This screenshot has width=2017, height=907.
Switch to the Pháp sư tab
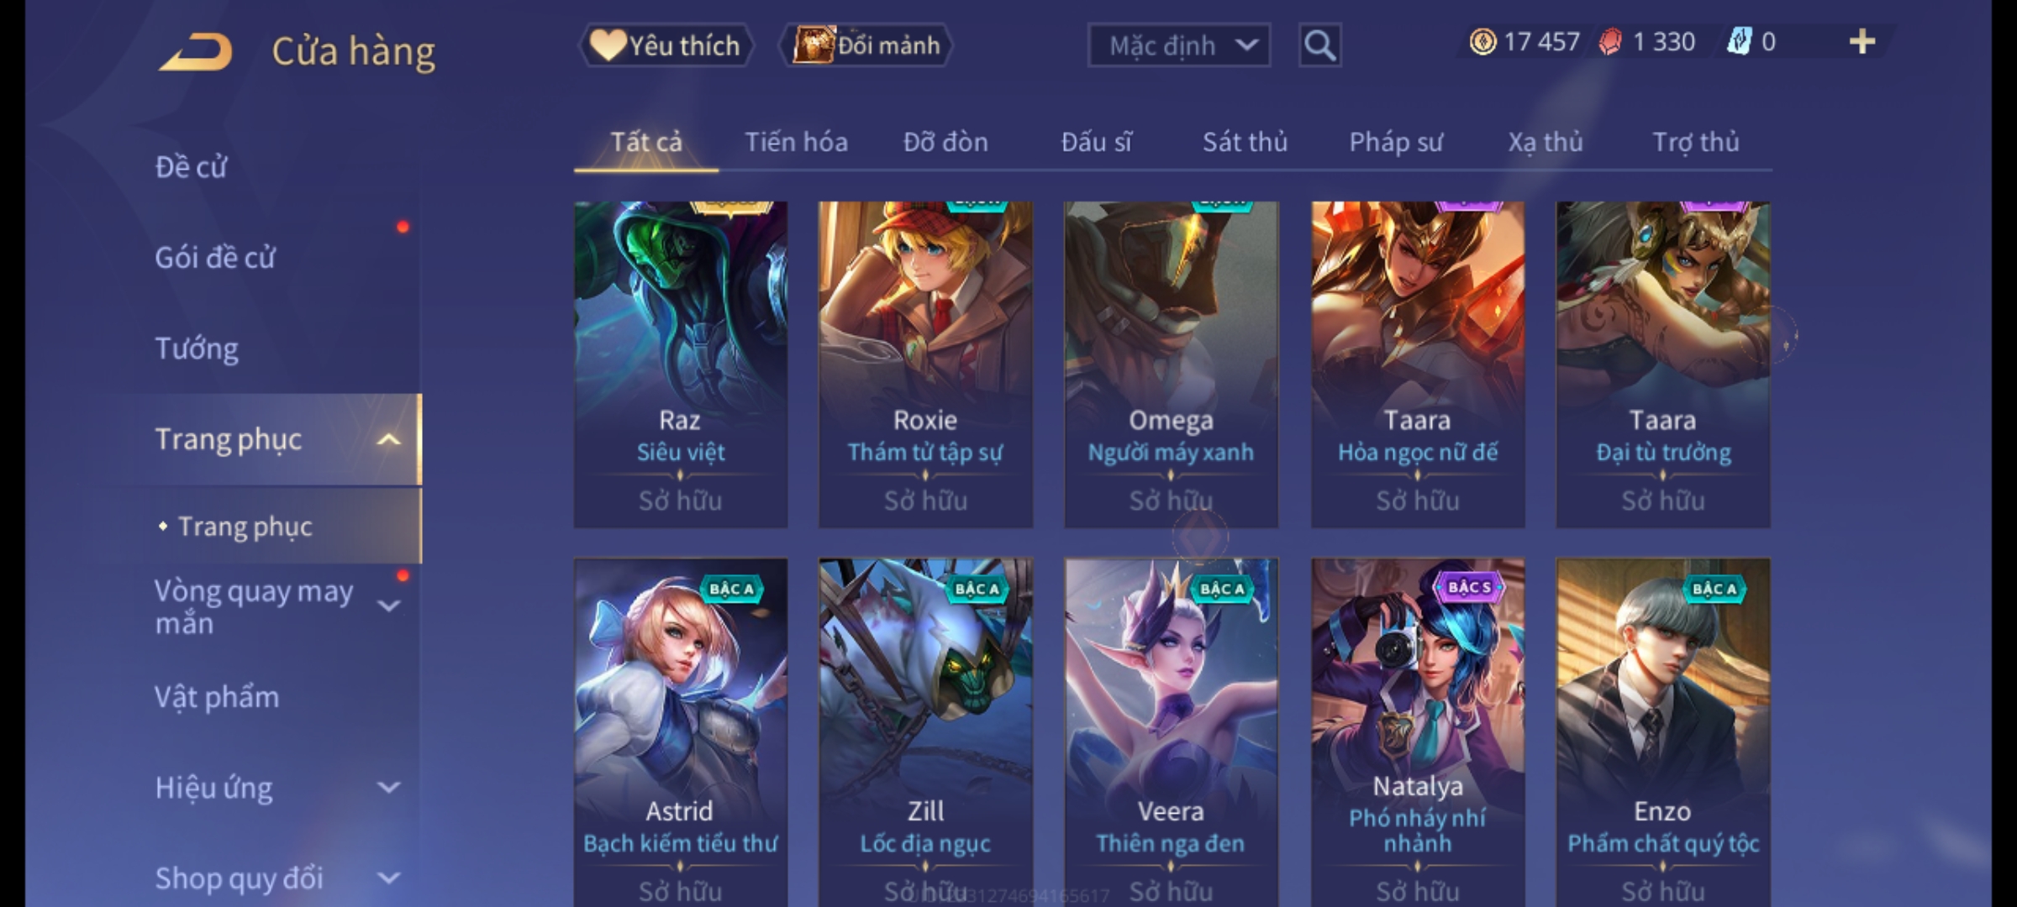(x=1395, y=142)
